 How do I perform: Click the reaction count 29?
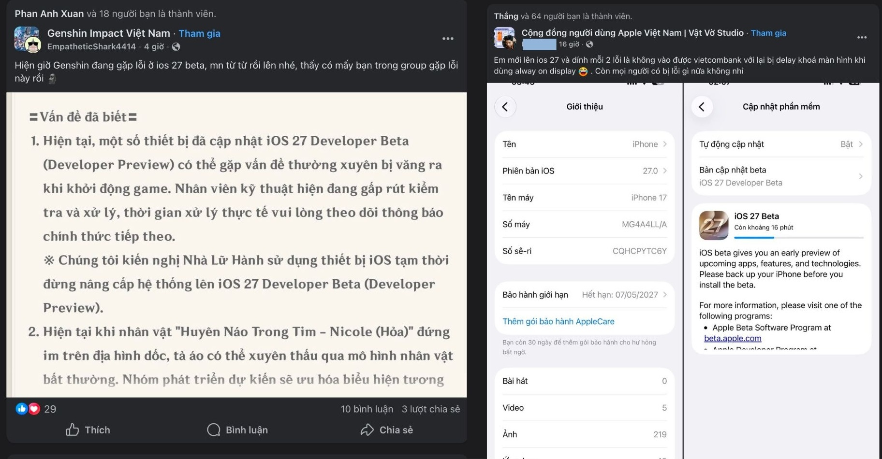pos(50,409)
